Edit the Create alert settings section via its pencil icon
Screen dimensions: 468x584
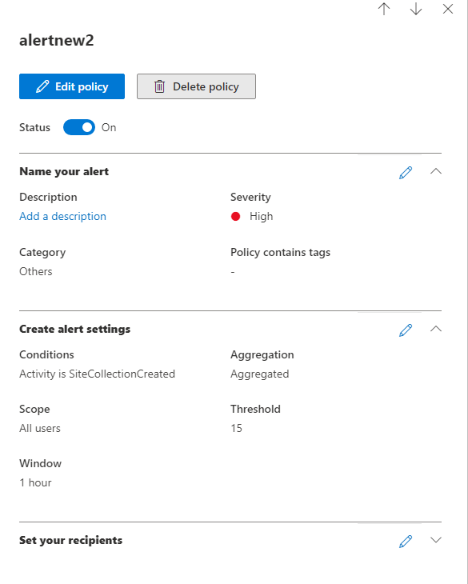pos(406,330)
